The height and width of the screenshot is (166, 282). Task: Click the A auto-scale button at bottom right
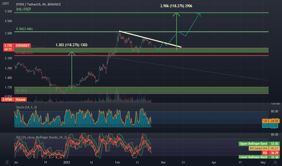click(x=275, y=162)
